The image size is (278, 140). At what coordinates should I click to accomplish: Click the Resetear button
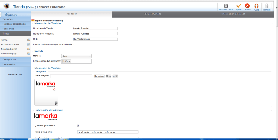click(x=99, y=76)
